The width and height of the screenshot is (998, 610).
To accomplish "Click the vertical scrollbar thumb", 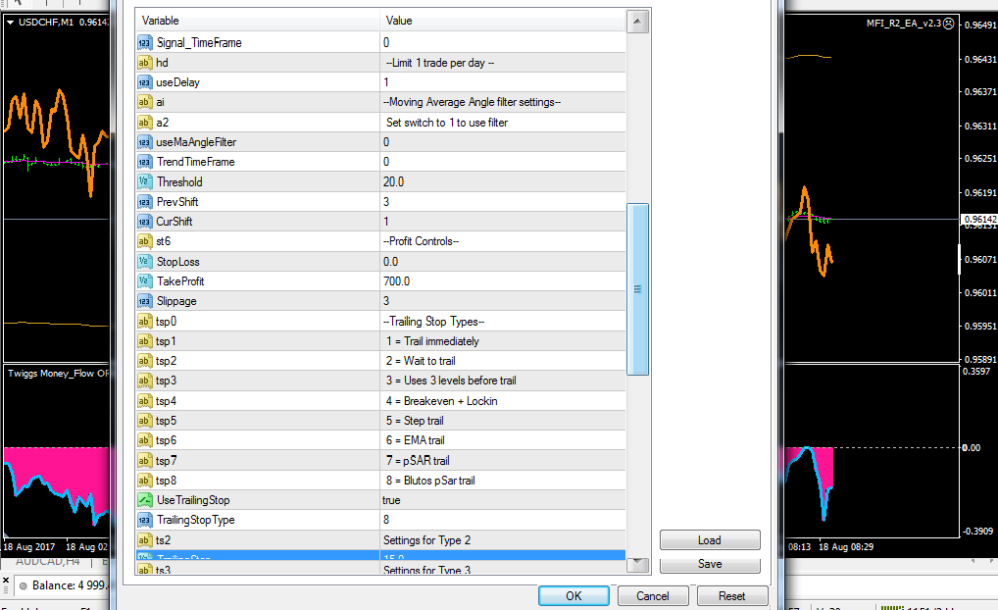I will tap(637, 289).
